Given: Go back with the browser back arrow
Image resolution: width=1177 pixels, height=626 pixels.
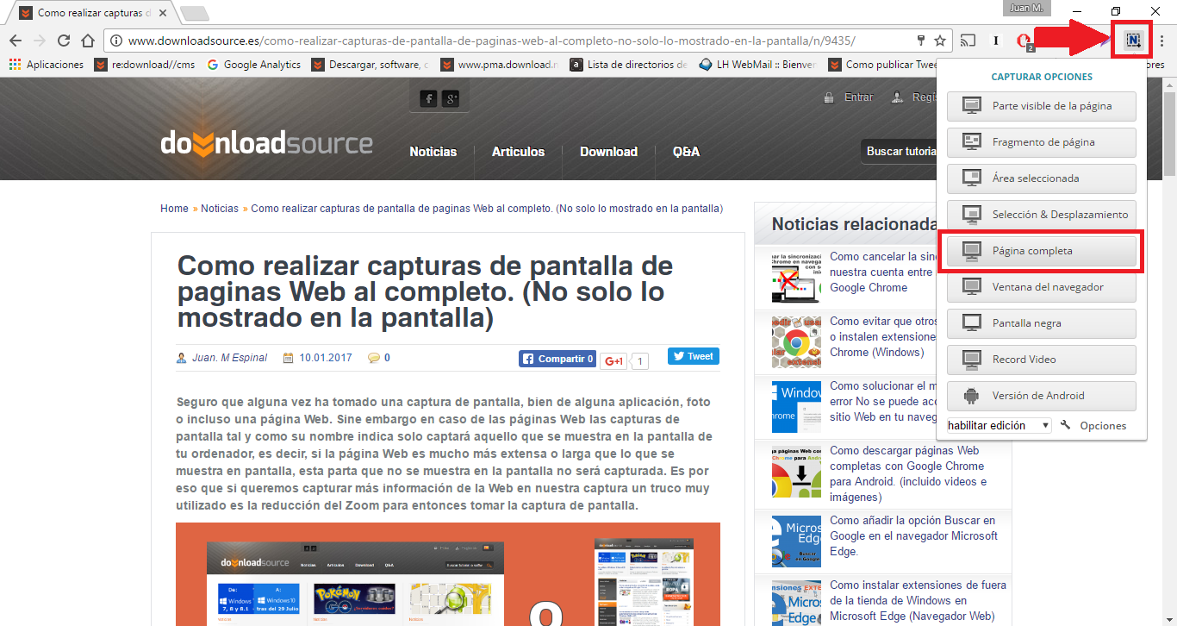Looking at the screenshot, I should (x=15, y=41).
